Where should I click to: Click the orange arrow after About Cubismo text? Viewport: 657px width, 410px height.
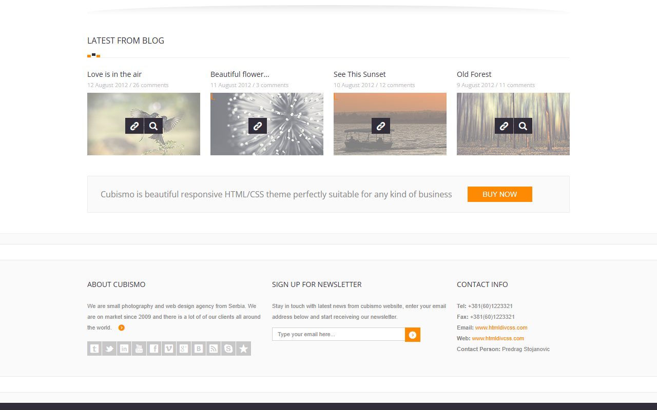(122, 328)
